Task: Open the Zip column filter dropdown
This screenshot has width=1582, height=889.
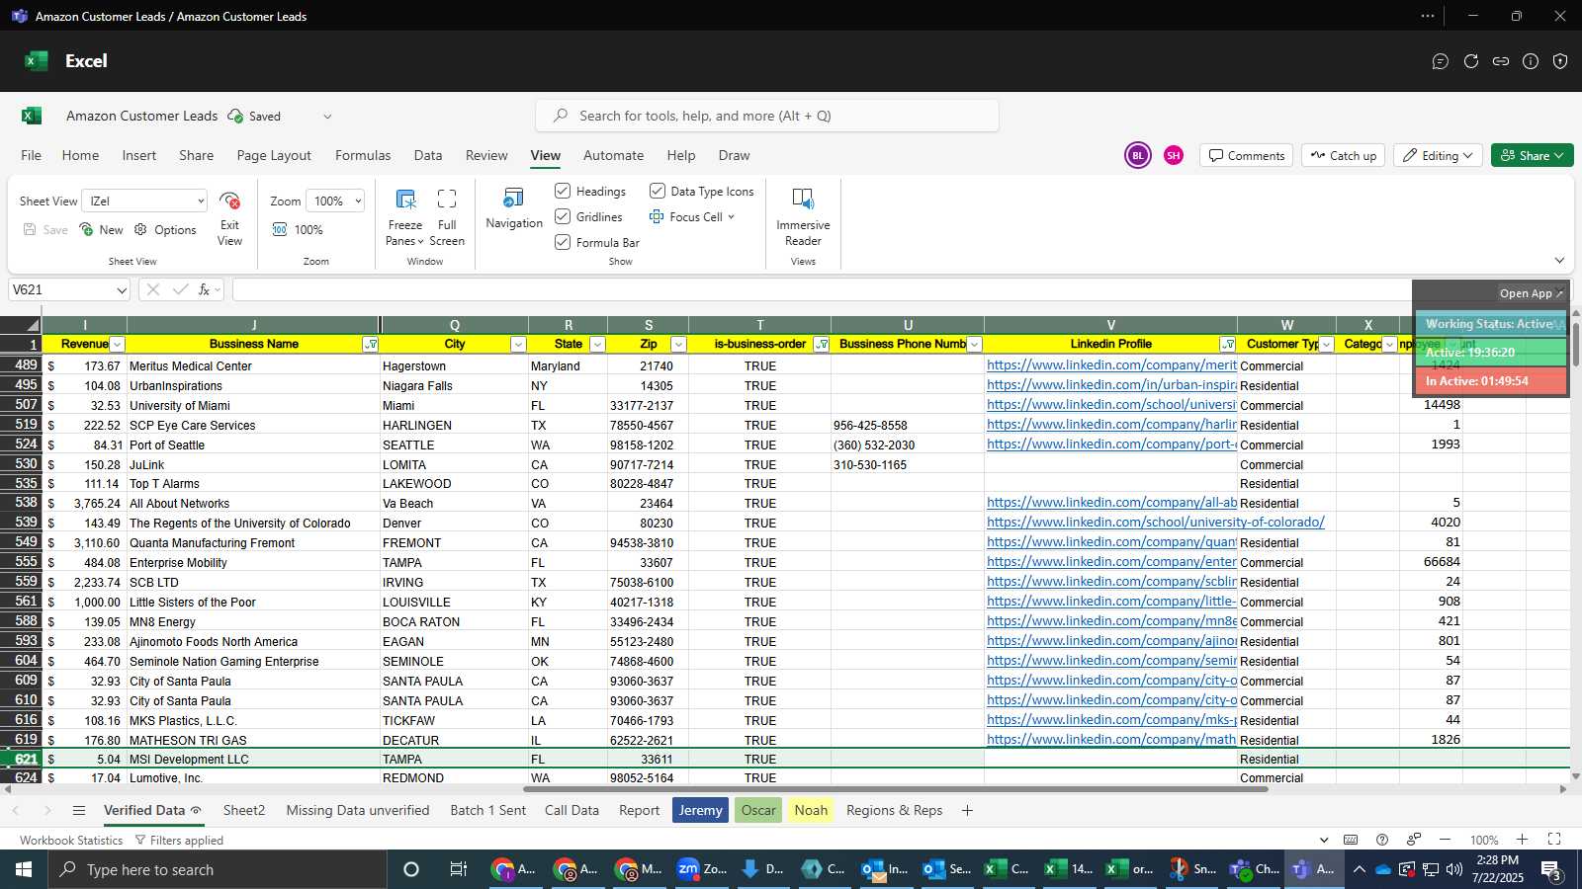Action: click(678, 345)
